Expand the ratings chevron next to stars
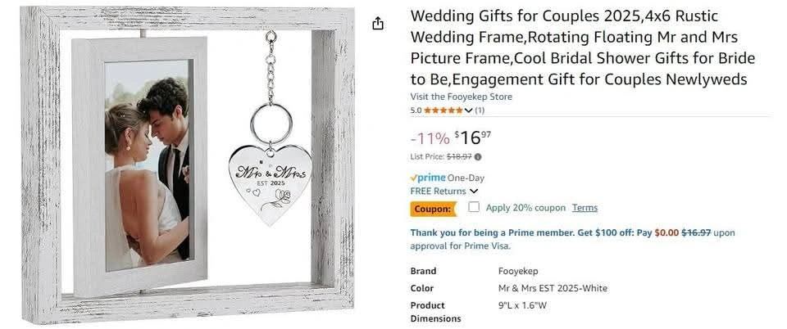 tap(468, 110)
